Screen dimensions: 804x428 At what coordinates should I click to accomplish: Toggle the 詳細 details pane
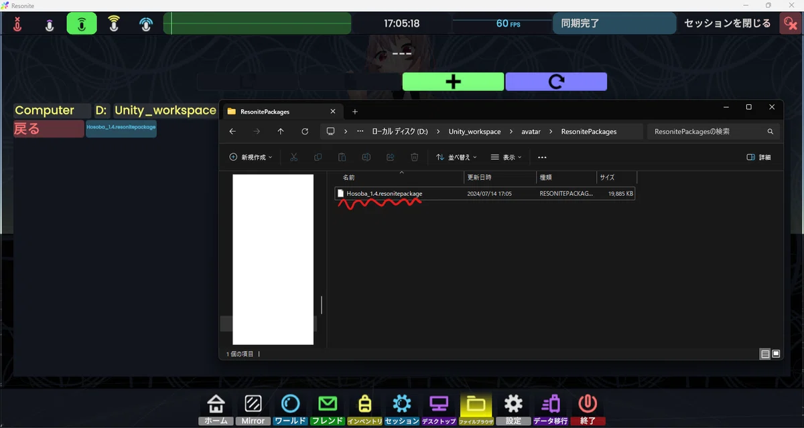click(758, 157)
